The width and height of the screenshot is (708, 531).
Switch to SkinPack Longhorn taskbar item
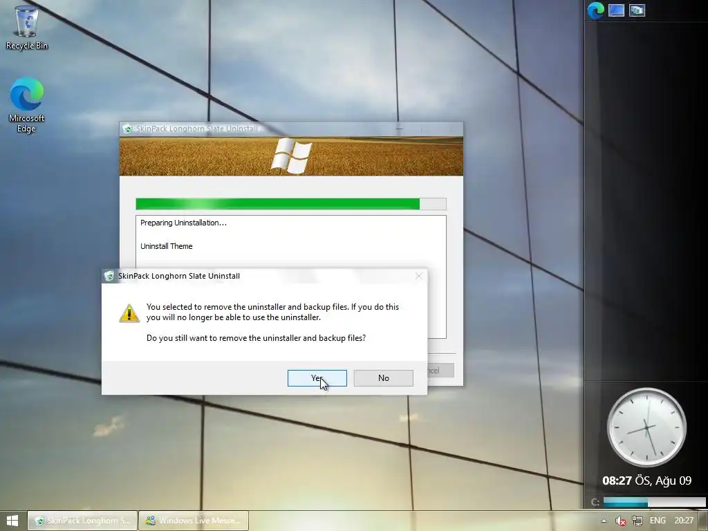(x=82, y=521)
